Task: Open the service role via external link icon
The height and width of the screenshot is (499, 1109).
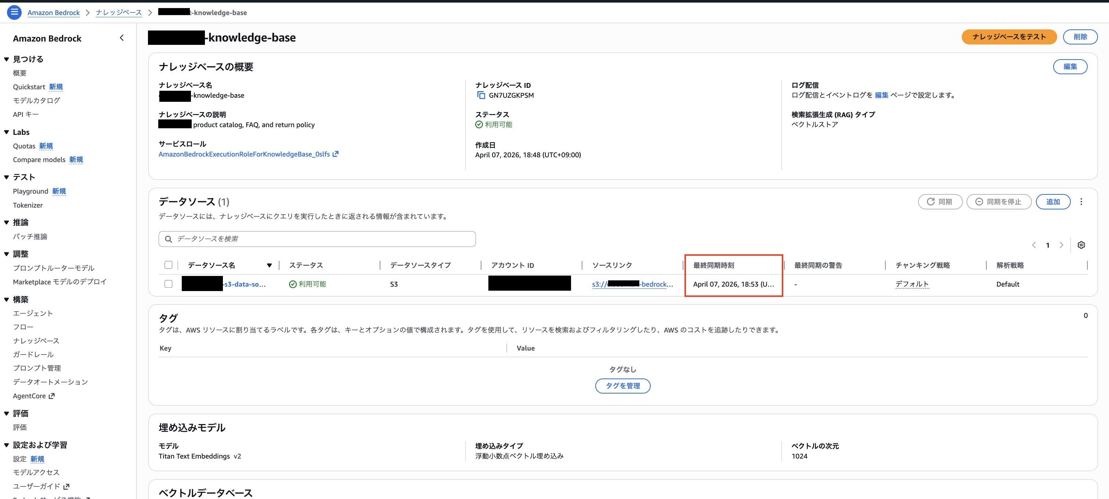Action: pyautogui.click(x=336, y=153)
